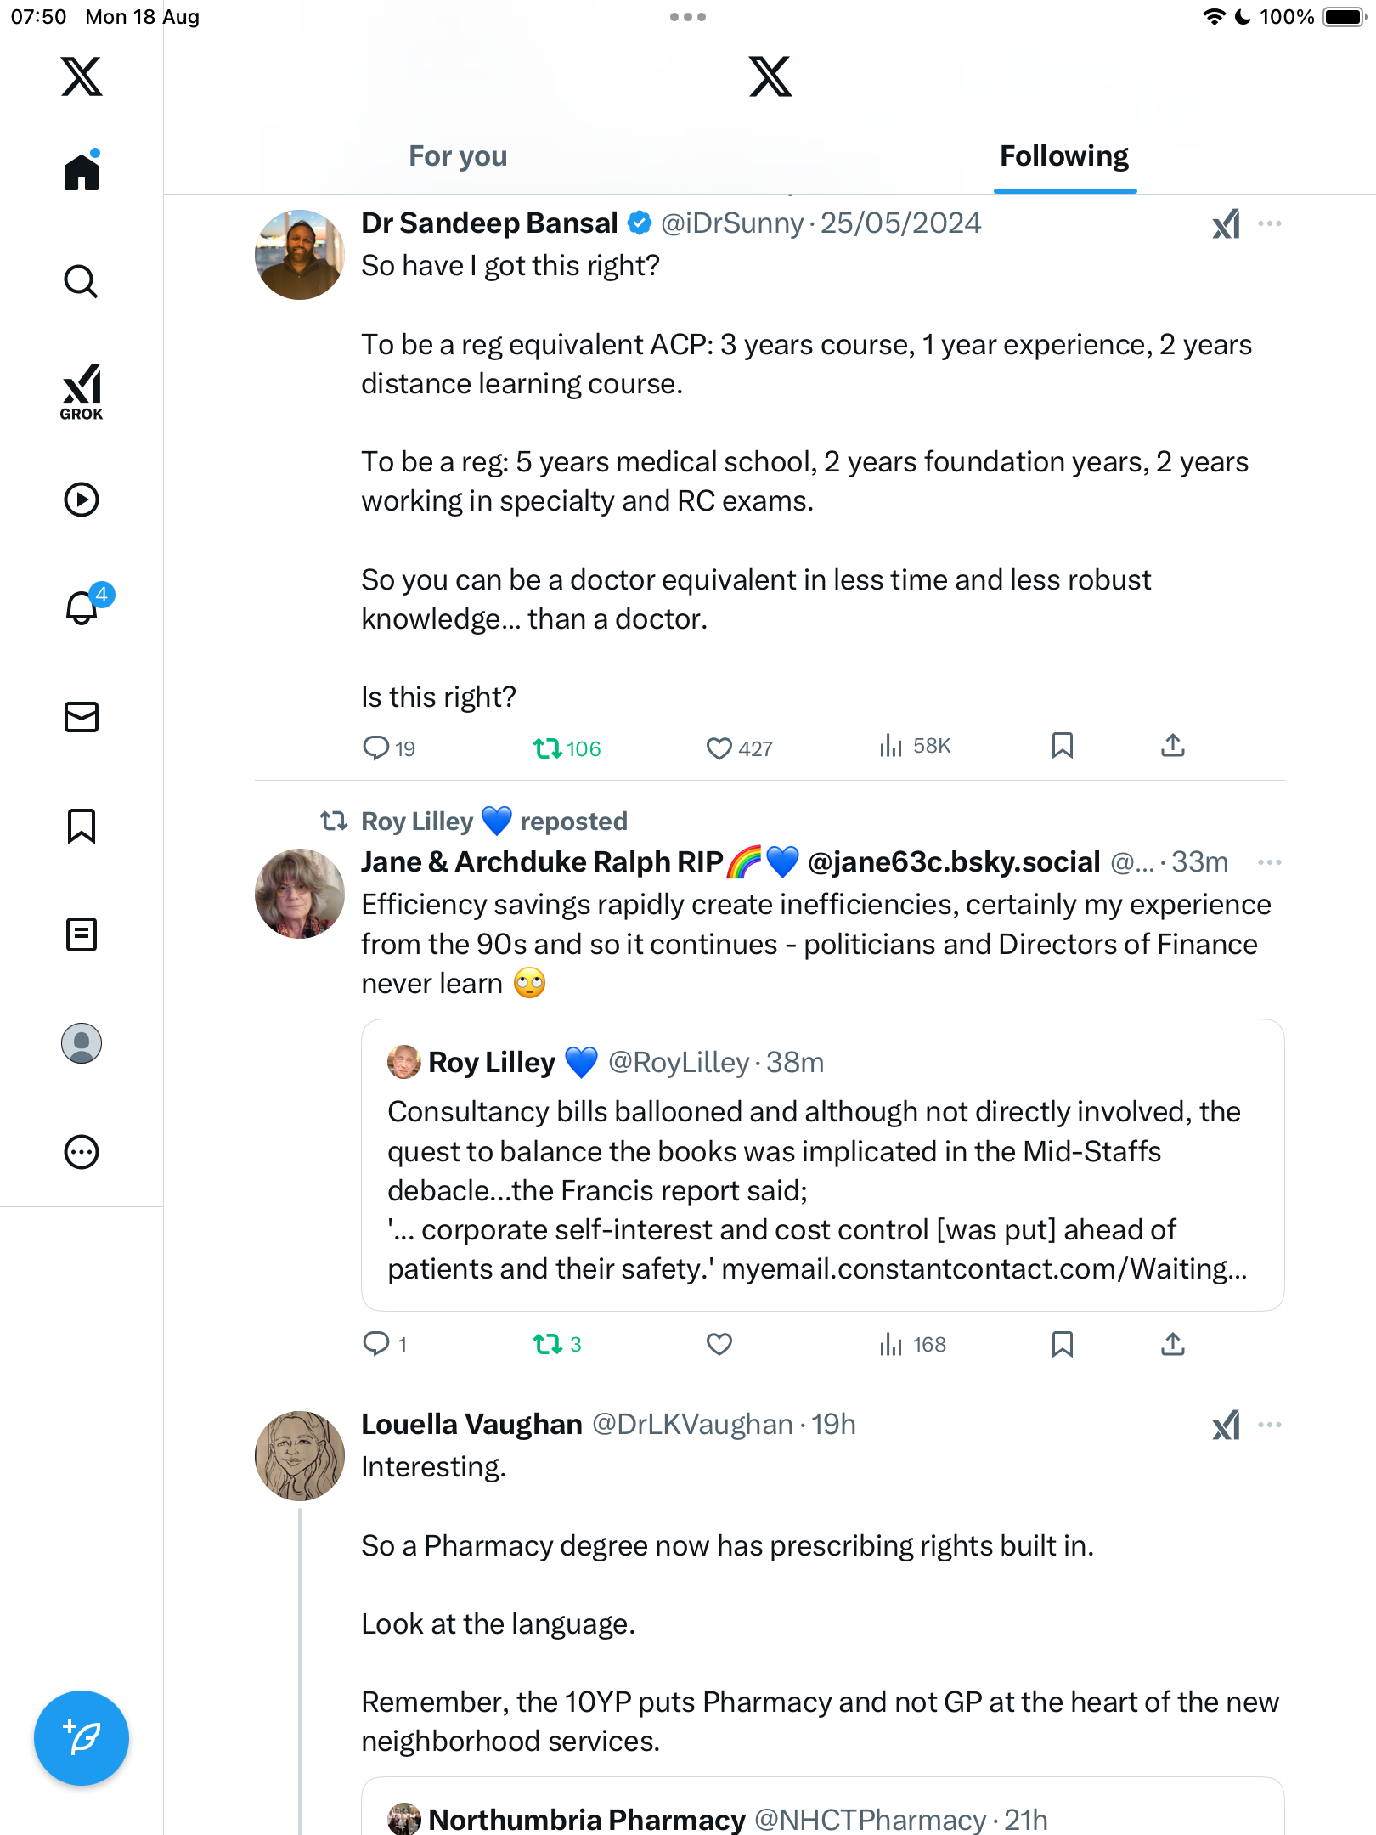Screen dimensions: 1376x1835
Task: Open Lists from the sidebar
Action: click(82, 934)
